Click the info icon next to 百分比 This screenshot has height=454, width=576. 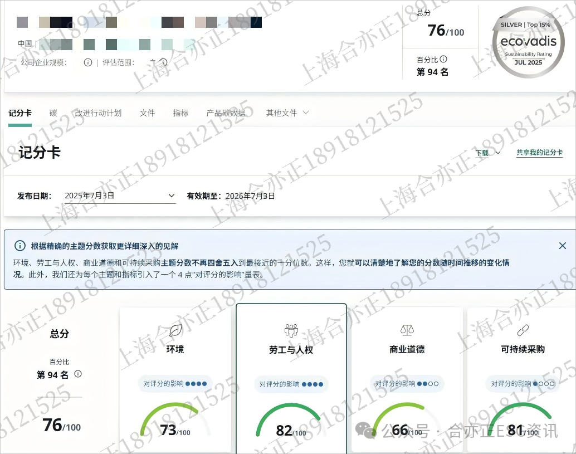click(443, 58)
